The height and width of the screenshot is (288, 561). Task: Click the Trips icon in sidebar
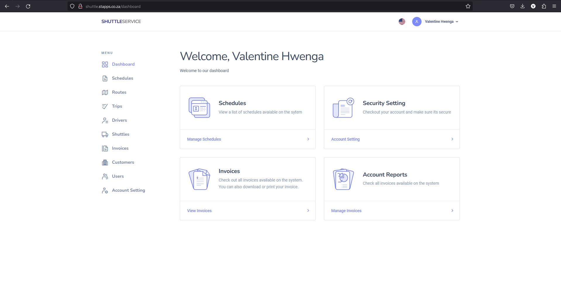[105, 107]
